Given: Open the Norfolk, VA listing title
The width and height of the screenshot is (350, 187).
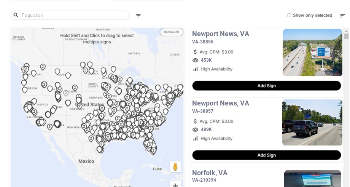Looking at the screenshot, I should click(x=210, y=173).
